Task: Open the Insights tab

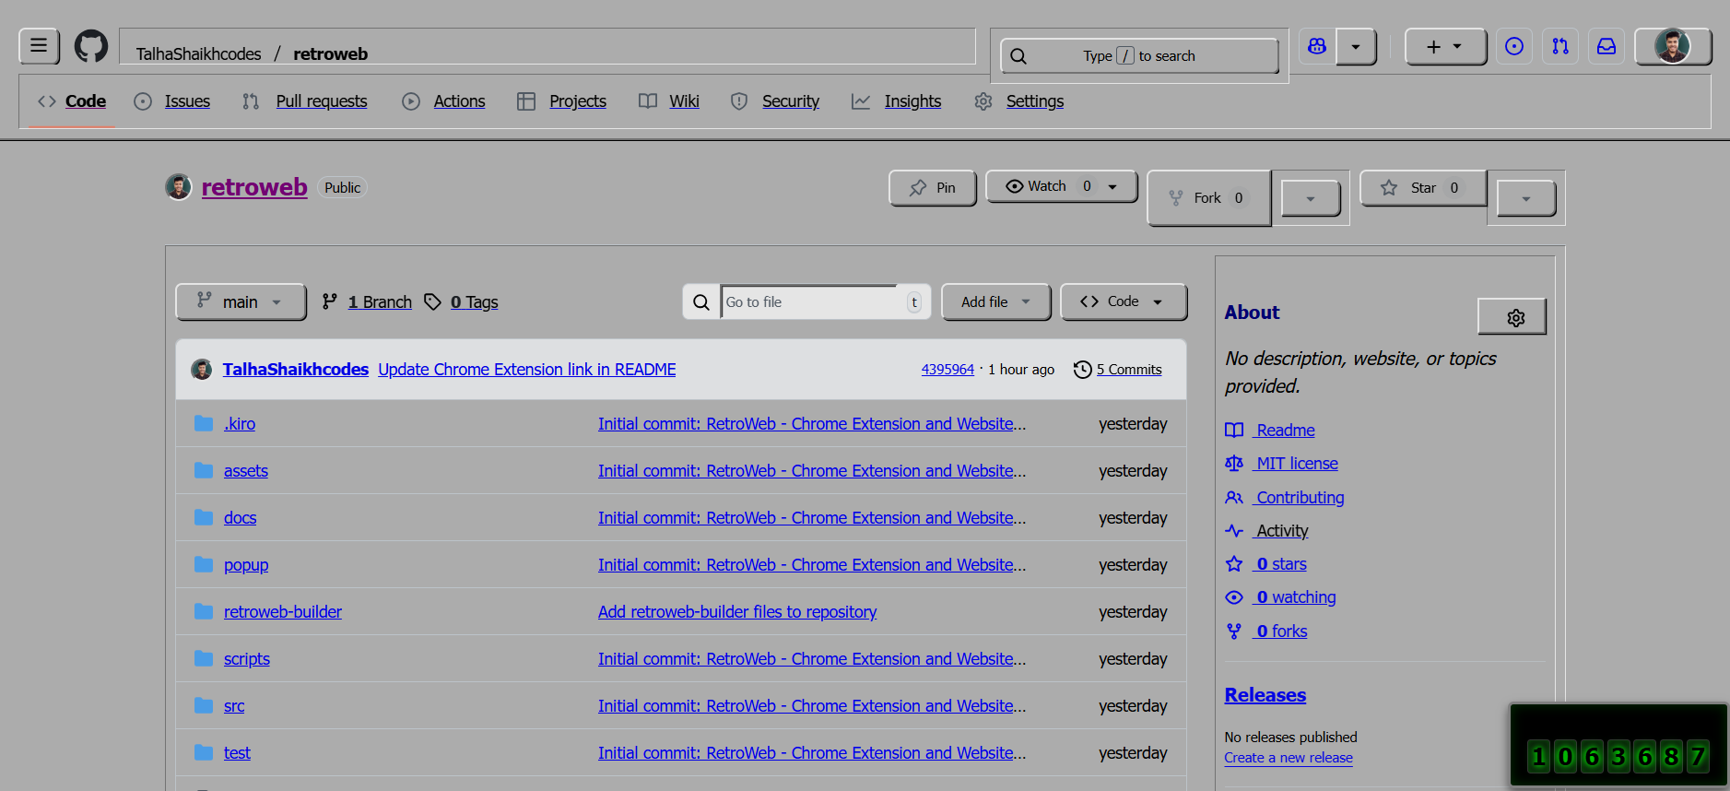Action: [x=896, y=101]
